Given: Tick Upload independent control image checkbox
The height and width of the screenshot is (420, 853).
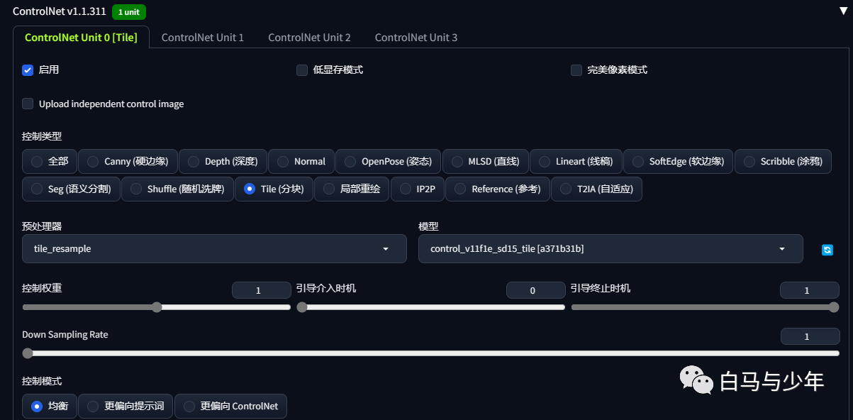Looking at the screenshot, I should [x=28, y=104].
